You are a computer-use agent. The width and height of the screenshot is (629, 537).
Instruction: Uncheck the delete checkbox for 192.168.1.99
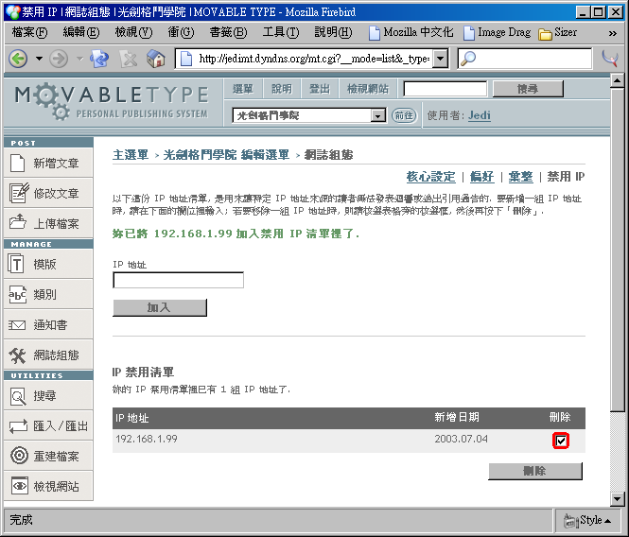560,441
